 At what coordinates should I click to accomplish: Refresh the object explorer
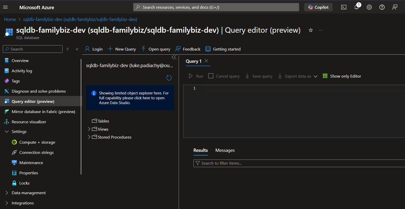point(169,78)
